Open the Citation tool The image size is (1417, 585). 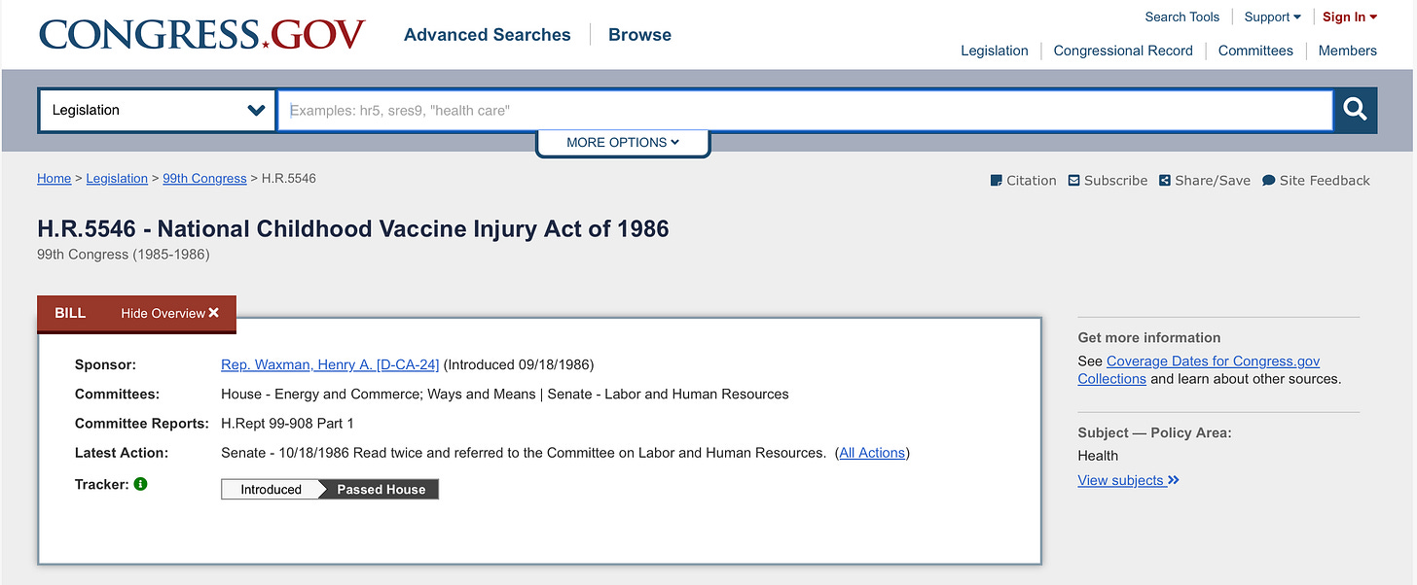tap(1023, 180)
